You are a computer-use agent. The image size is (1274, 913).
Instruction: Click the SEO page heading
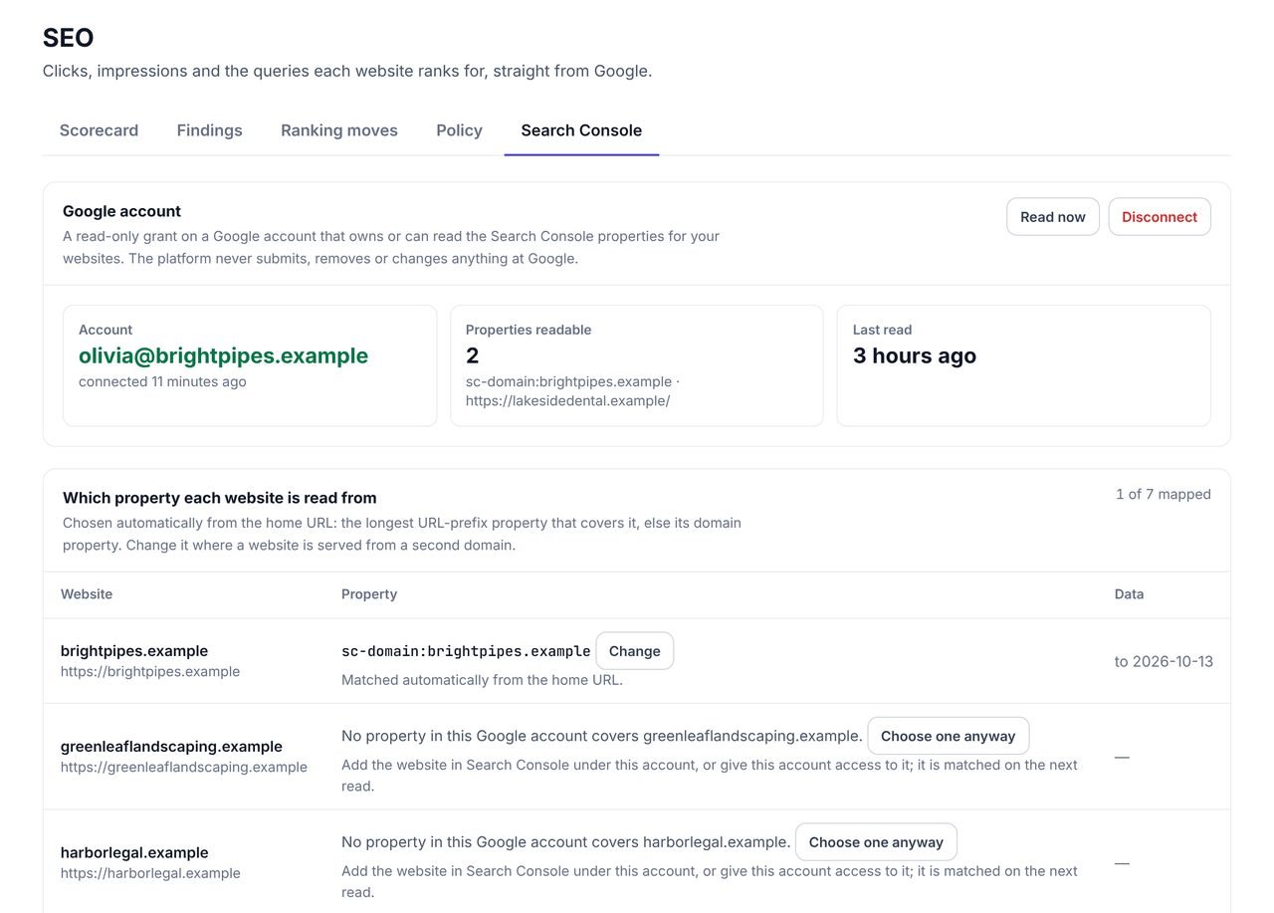(69, 38)
